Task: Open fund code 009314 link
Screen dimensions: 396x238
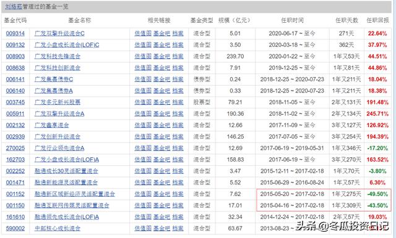Action: [15, 33]
